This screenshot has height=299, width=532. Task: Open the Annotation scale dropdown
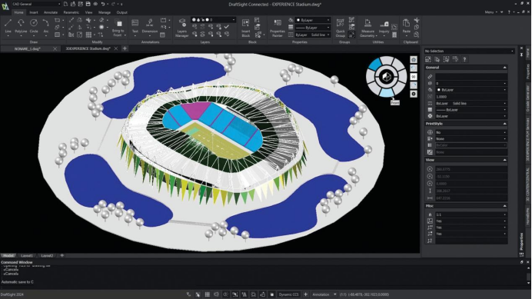click(x=324, y=294)
